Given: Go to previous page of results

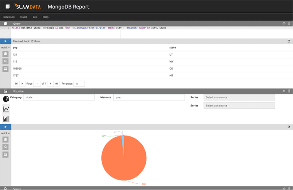Looking at the screenshot, I should pos(22,84).
